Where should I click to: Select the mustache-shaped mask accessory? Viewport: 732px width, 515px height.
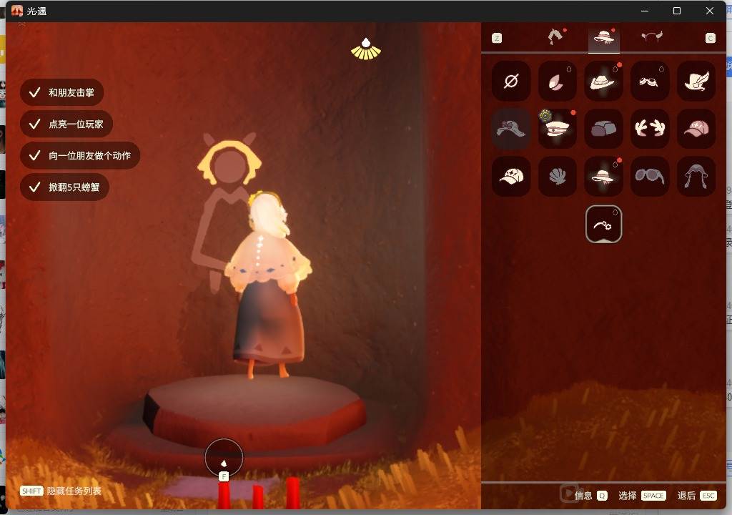click(x=650, y=81)
